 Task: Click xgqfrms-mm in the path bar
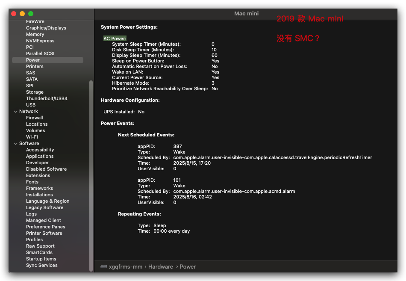tap(126, 267)
